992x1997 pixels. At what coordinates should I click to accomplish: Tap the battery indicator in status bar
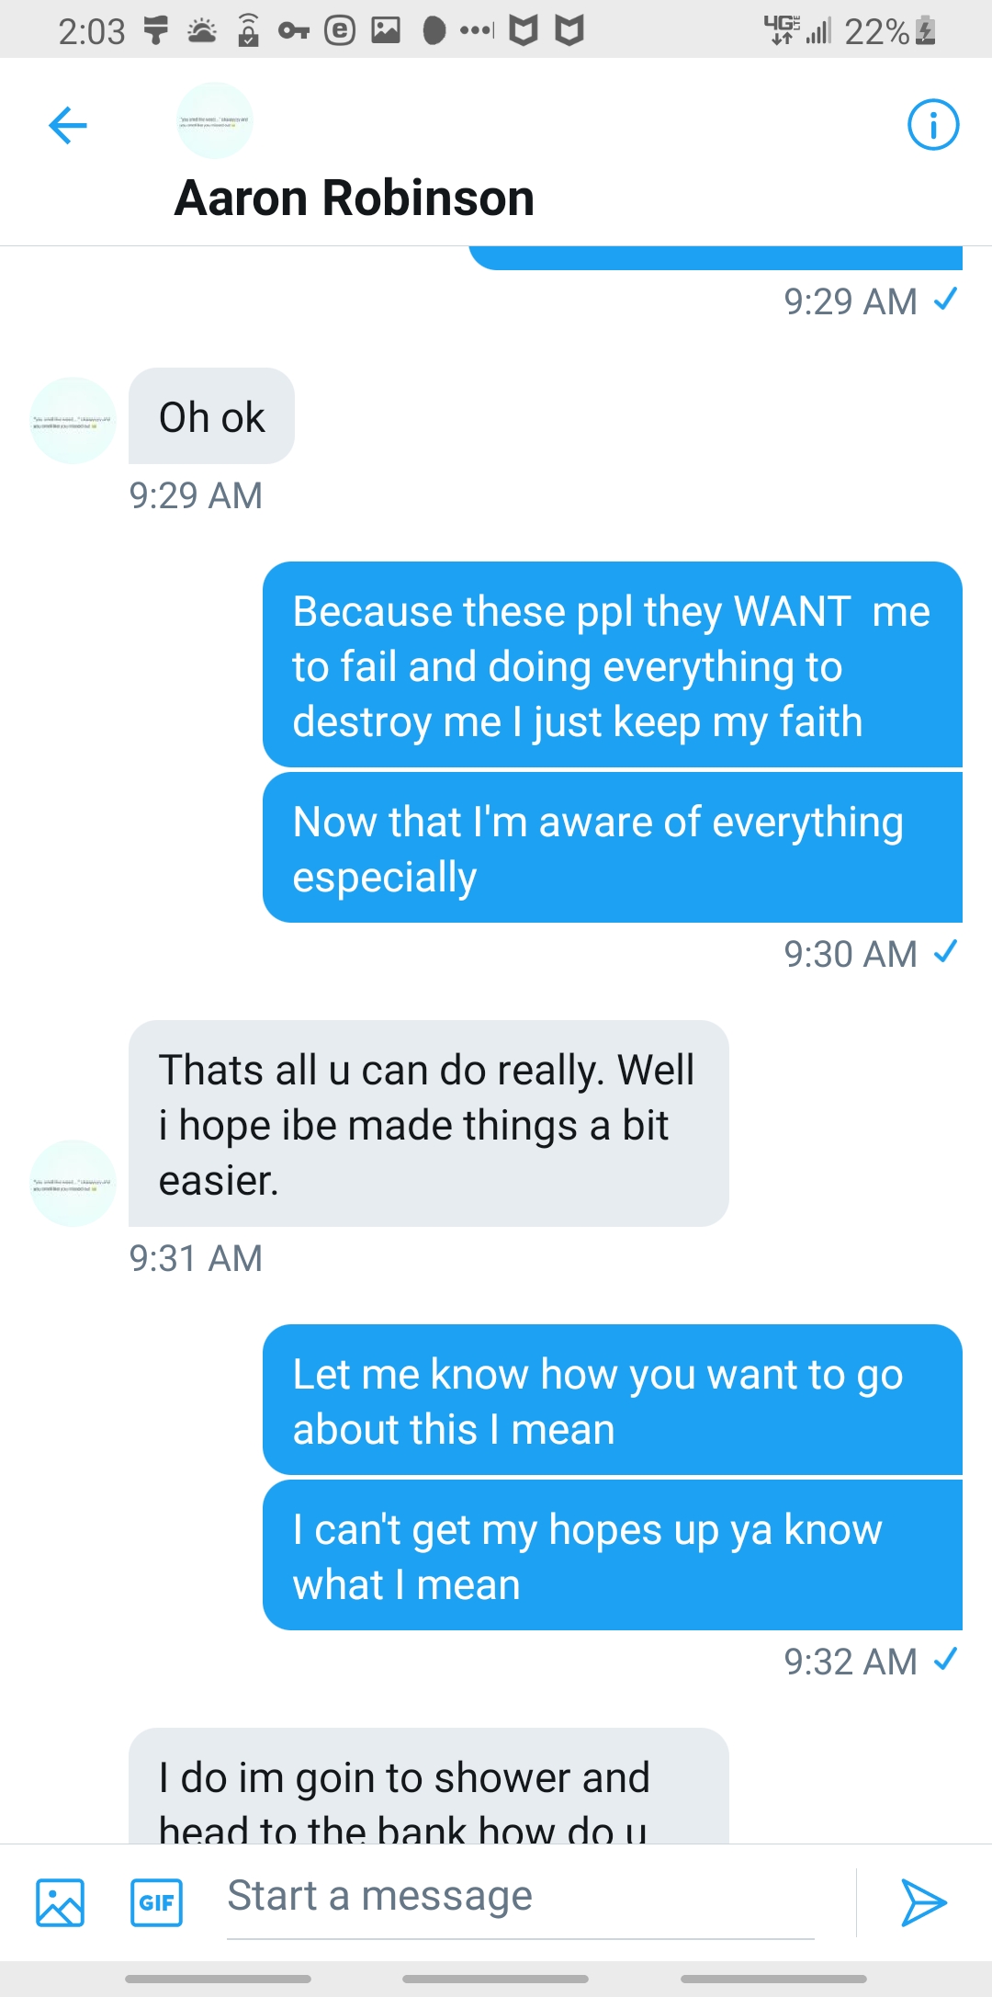926,31
